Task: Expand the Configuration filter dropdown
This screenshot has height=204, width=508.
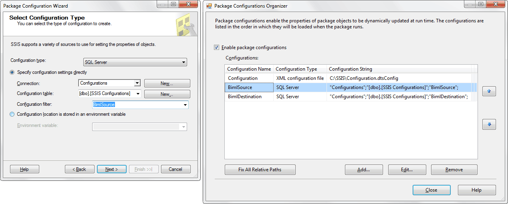Action: tap(185, 105)
